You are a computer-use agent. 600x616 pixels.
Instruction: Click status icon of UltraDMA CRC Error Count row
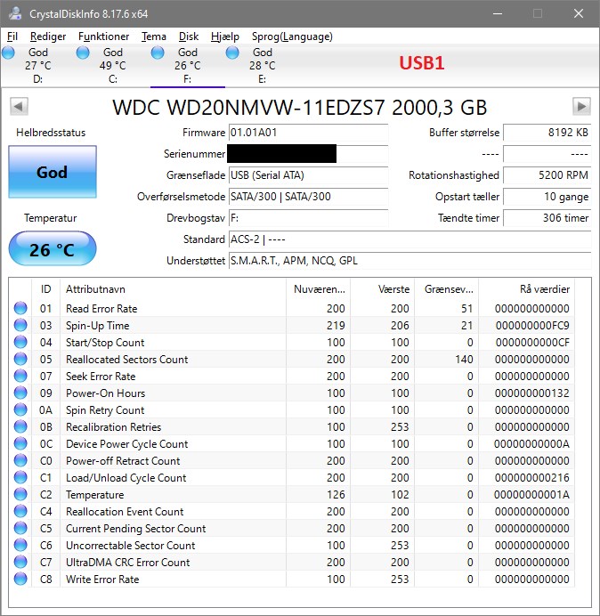[x=20, y=562]
